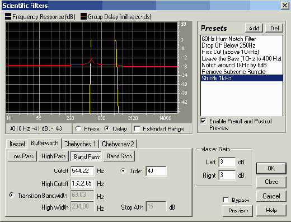The height and width of the screenshot is (222, 291).
Task: Click the yellow Frequency Response legend swatch
Action: [8, 16]
